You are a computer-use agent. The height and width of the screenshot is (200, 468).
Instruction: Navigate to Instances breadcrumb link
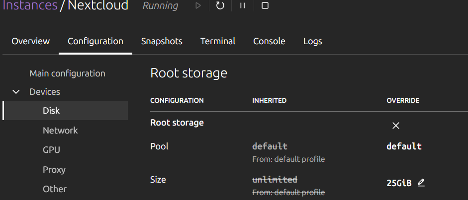pos(30,6)
